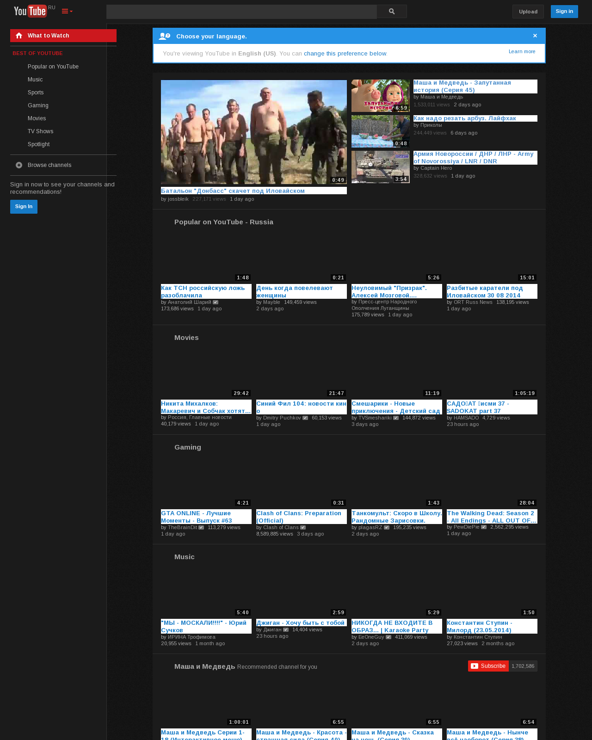This screenshot has width=592, height=740.
Task: Click the Upload button
Action: (528, 12)
